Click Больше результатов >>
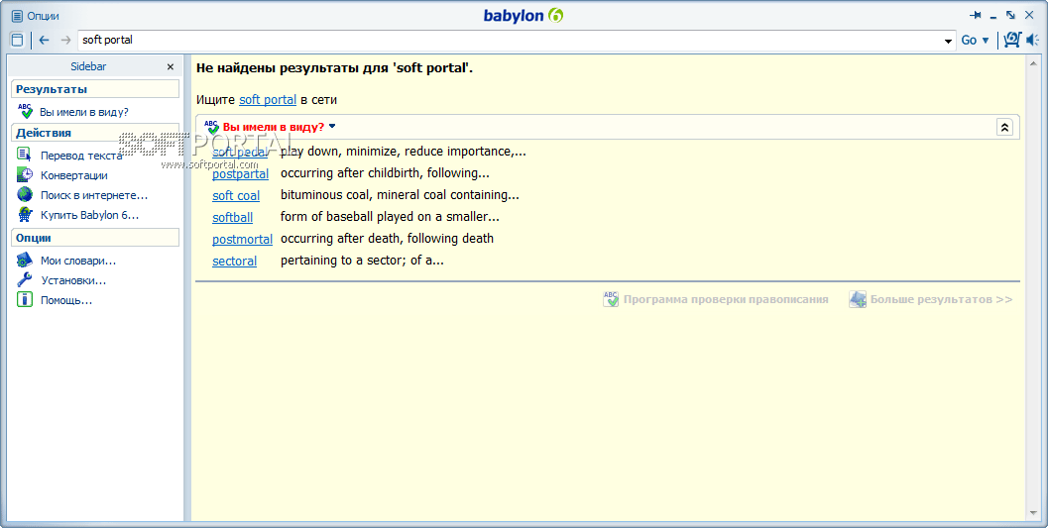Screen dimensions: 1048x528 [x=941, y=300]
